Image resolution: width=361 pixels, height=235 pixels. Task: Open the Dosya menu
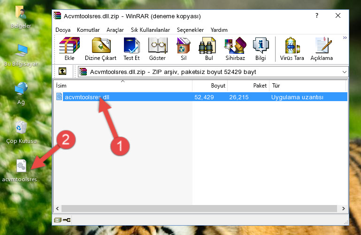coord(63,30)
